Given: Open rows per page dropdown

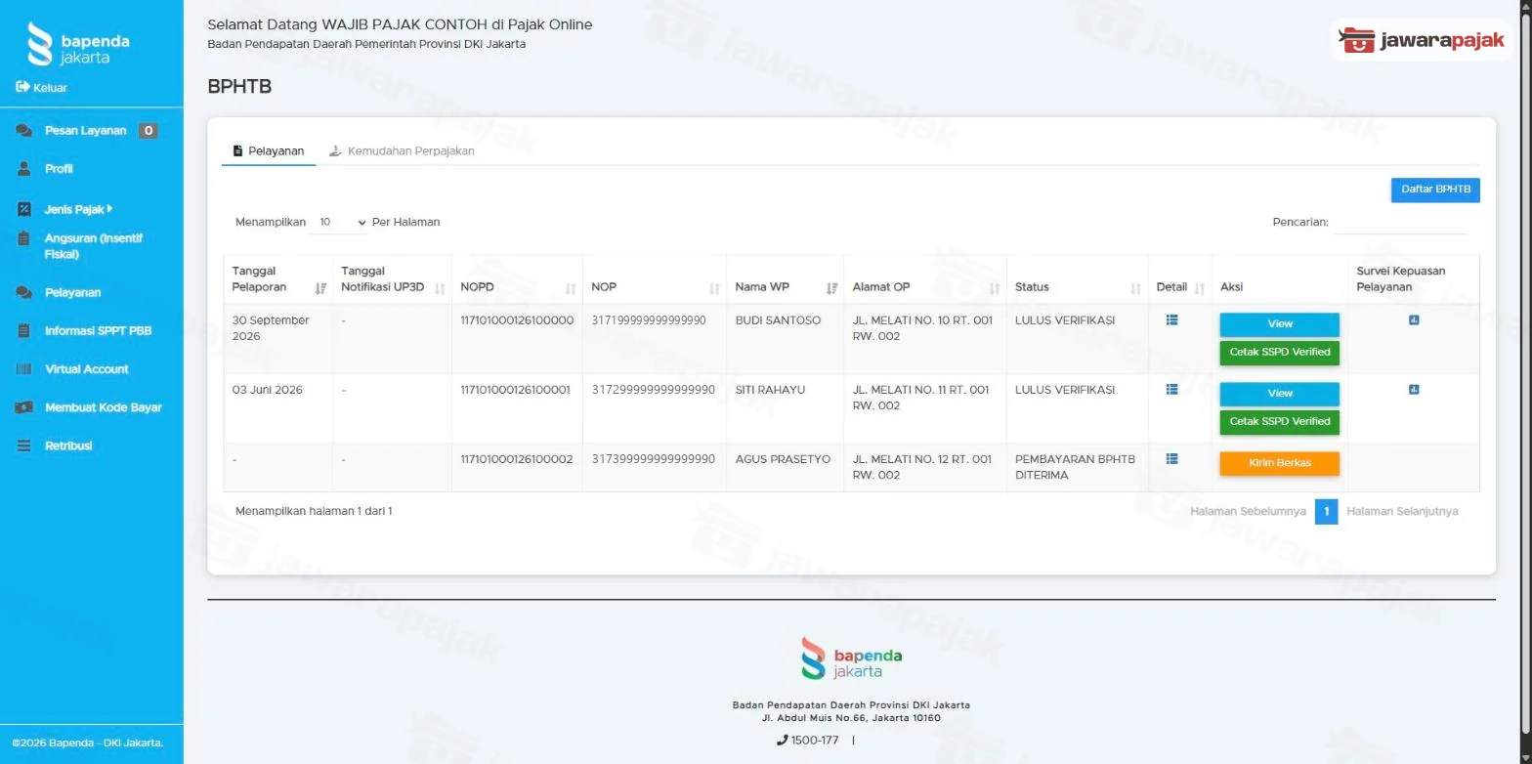Looking at the screenshot, I should (339, 222).
